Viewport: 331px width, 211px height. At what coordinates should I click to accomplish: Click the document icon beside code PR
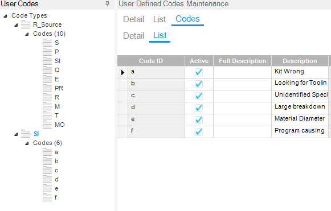click(x=47, y=88)
